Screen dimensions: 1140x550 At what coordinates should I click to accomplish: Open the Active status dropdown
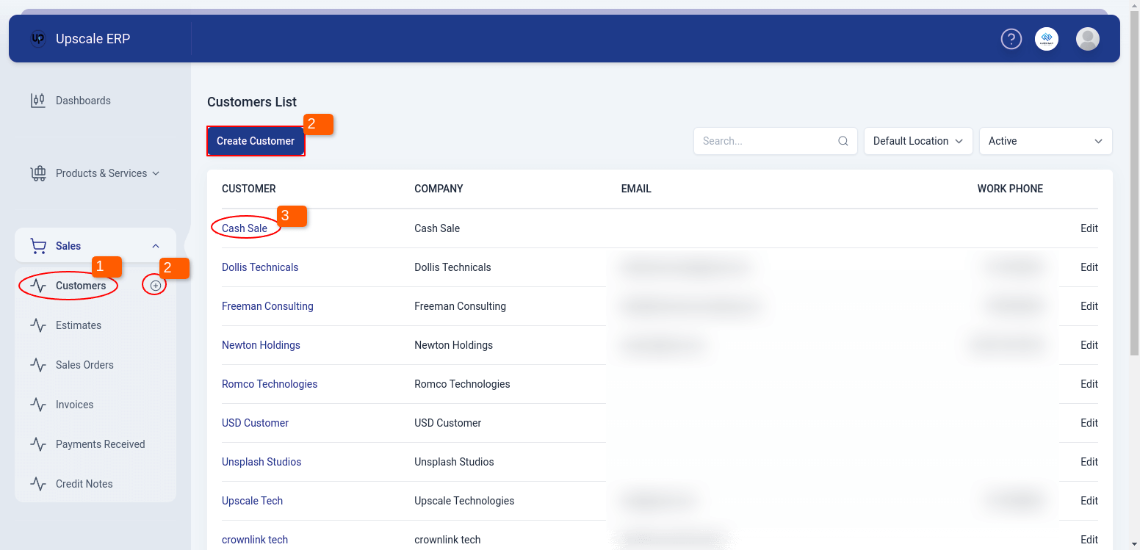pos(1045,141)
